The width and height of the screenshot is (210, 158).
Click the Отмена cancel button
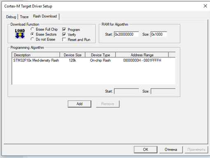point(171,149)
